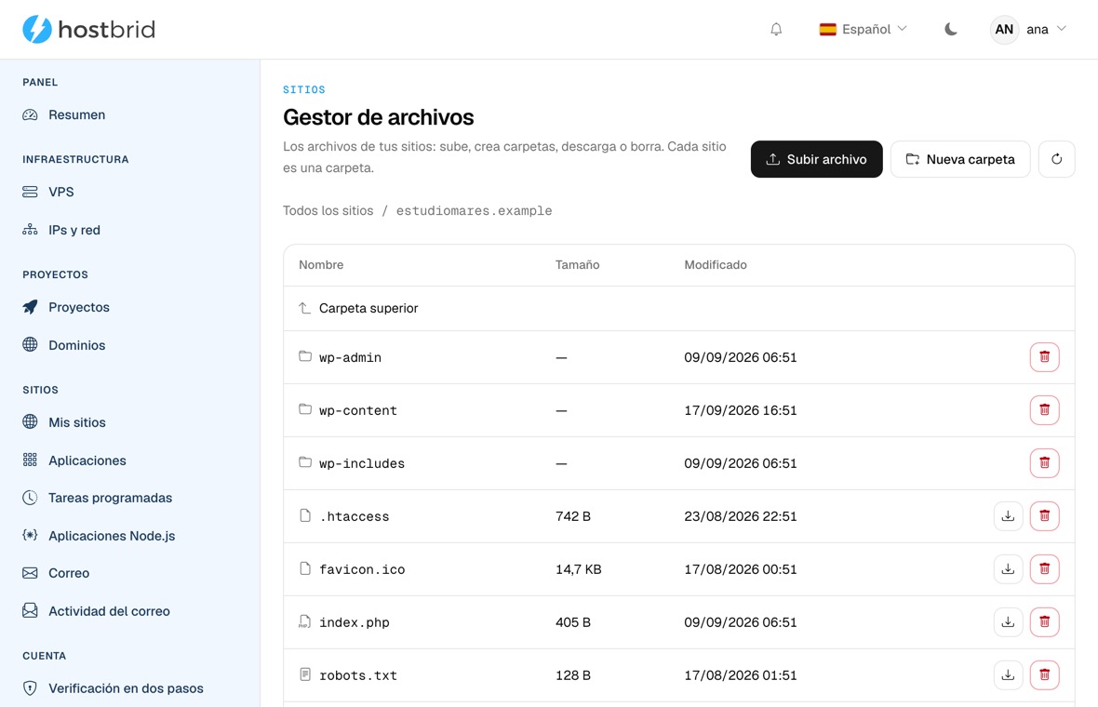Download the .htaccess file

click(x=1008, y=516)
